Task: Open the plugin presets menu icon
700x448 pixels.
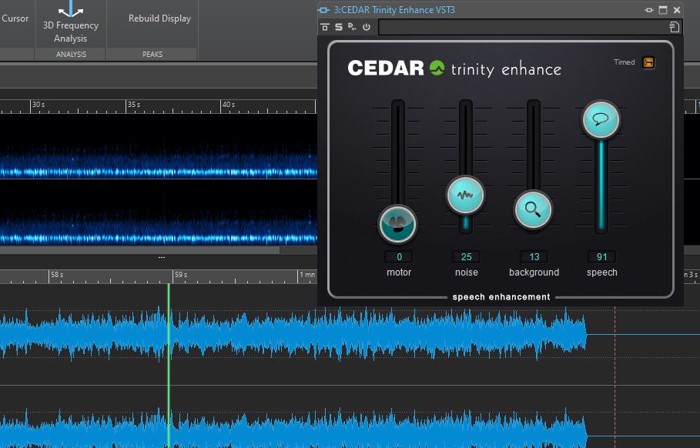Action: [674, 27]
